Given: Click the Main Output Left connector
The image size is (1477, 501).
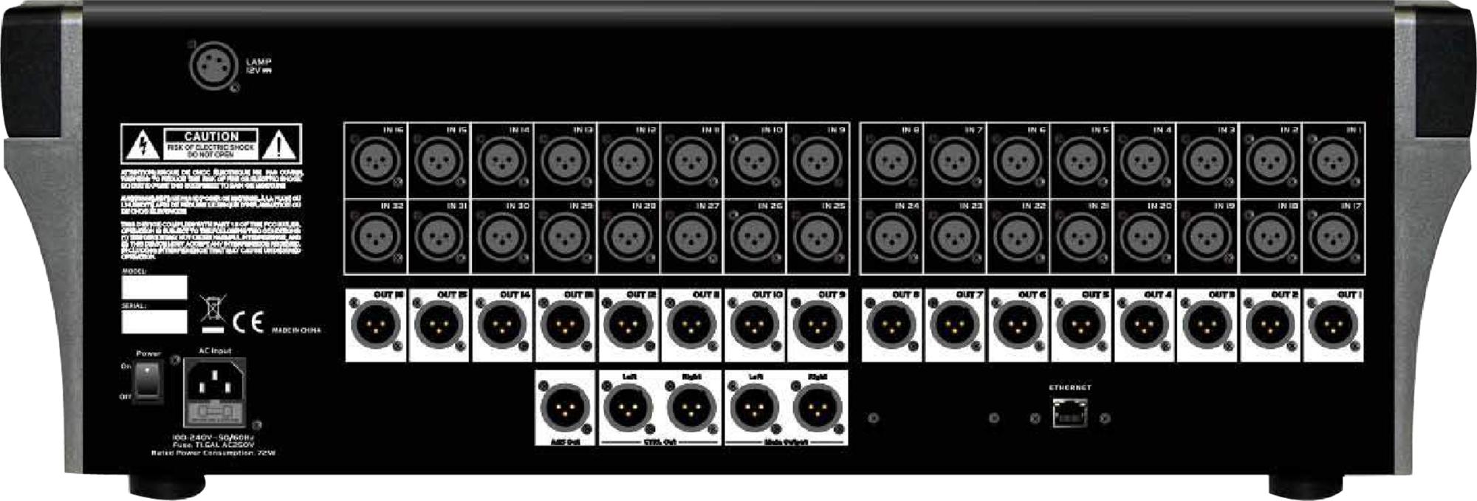Looking at the screenshot, I should (754, 407).
